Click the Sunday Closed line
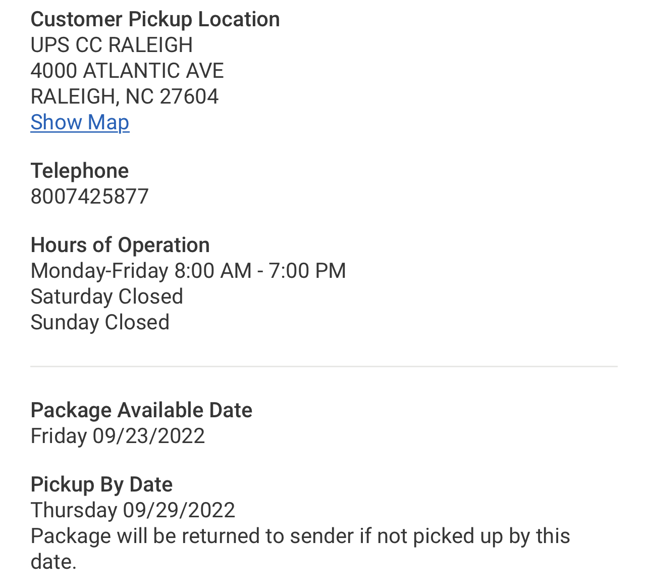Viewport: 648px width, 588px height. 100,322
